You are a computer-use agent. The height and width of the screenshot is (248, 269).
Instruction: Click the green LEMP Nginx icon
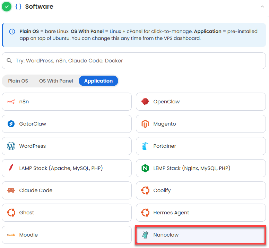point(145,168)
